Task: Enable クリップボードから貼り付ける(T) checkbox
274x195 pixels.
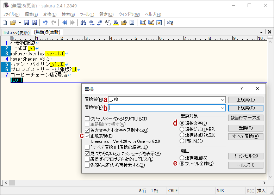Action: [87, 119]
